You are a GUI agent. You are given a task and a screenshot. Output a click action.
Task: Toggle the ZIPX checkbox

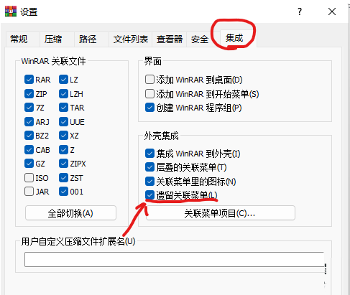tap(63, 164)
